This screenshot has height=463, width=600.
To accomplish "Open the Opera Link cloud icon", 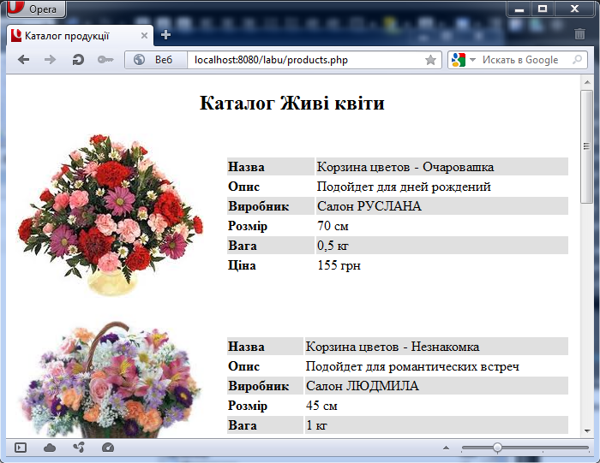I will click(50, 448).
